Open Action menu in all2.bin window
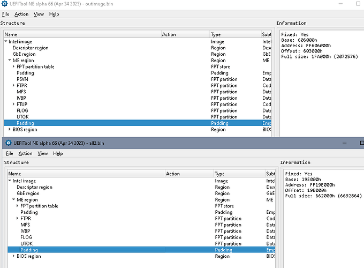 25,153
